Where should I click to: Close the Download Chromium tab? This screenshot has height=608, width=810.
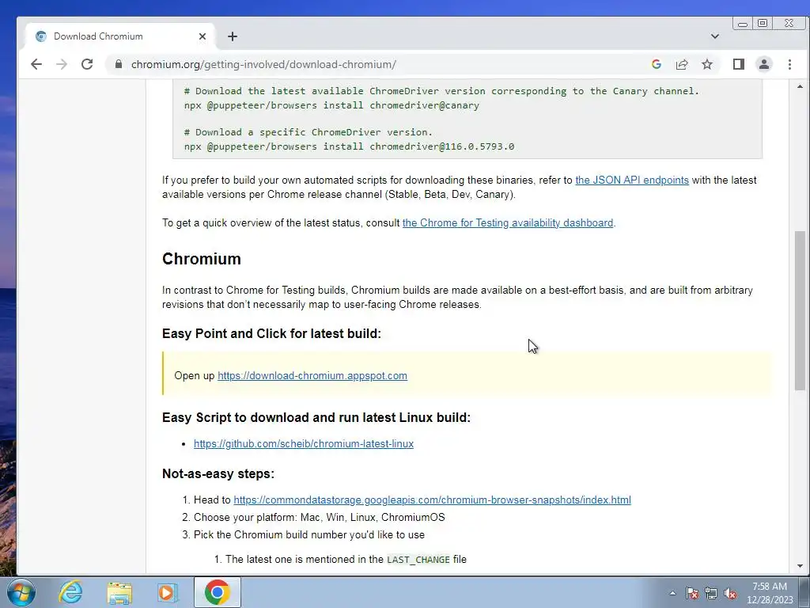coord(202,36)
